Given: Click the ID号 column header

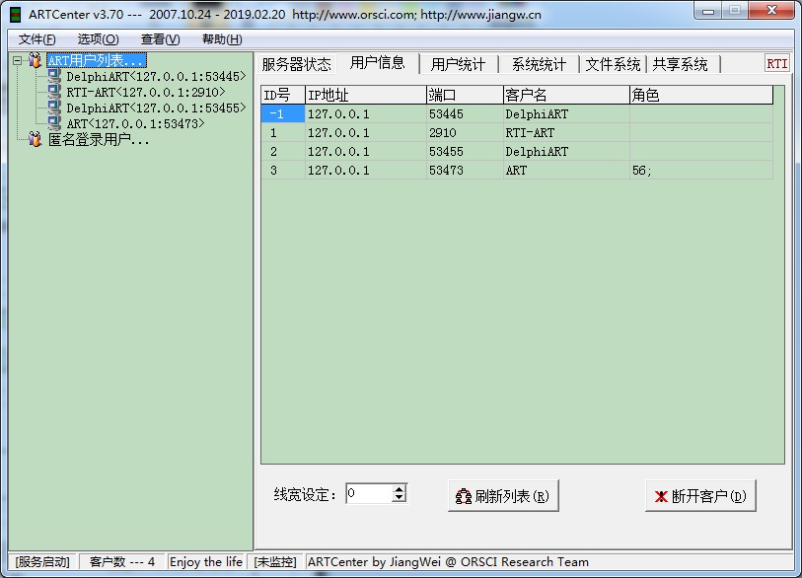Looking at the screenshot, I should coord(283,95).
